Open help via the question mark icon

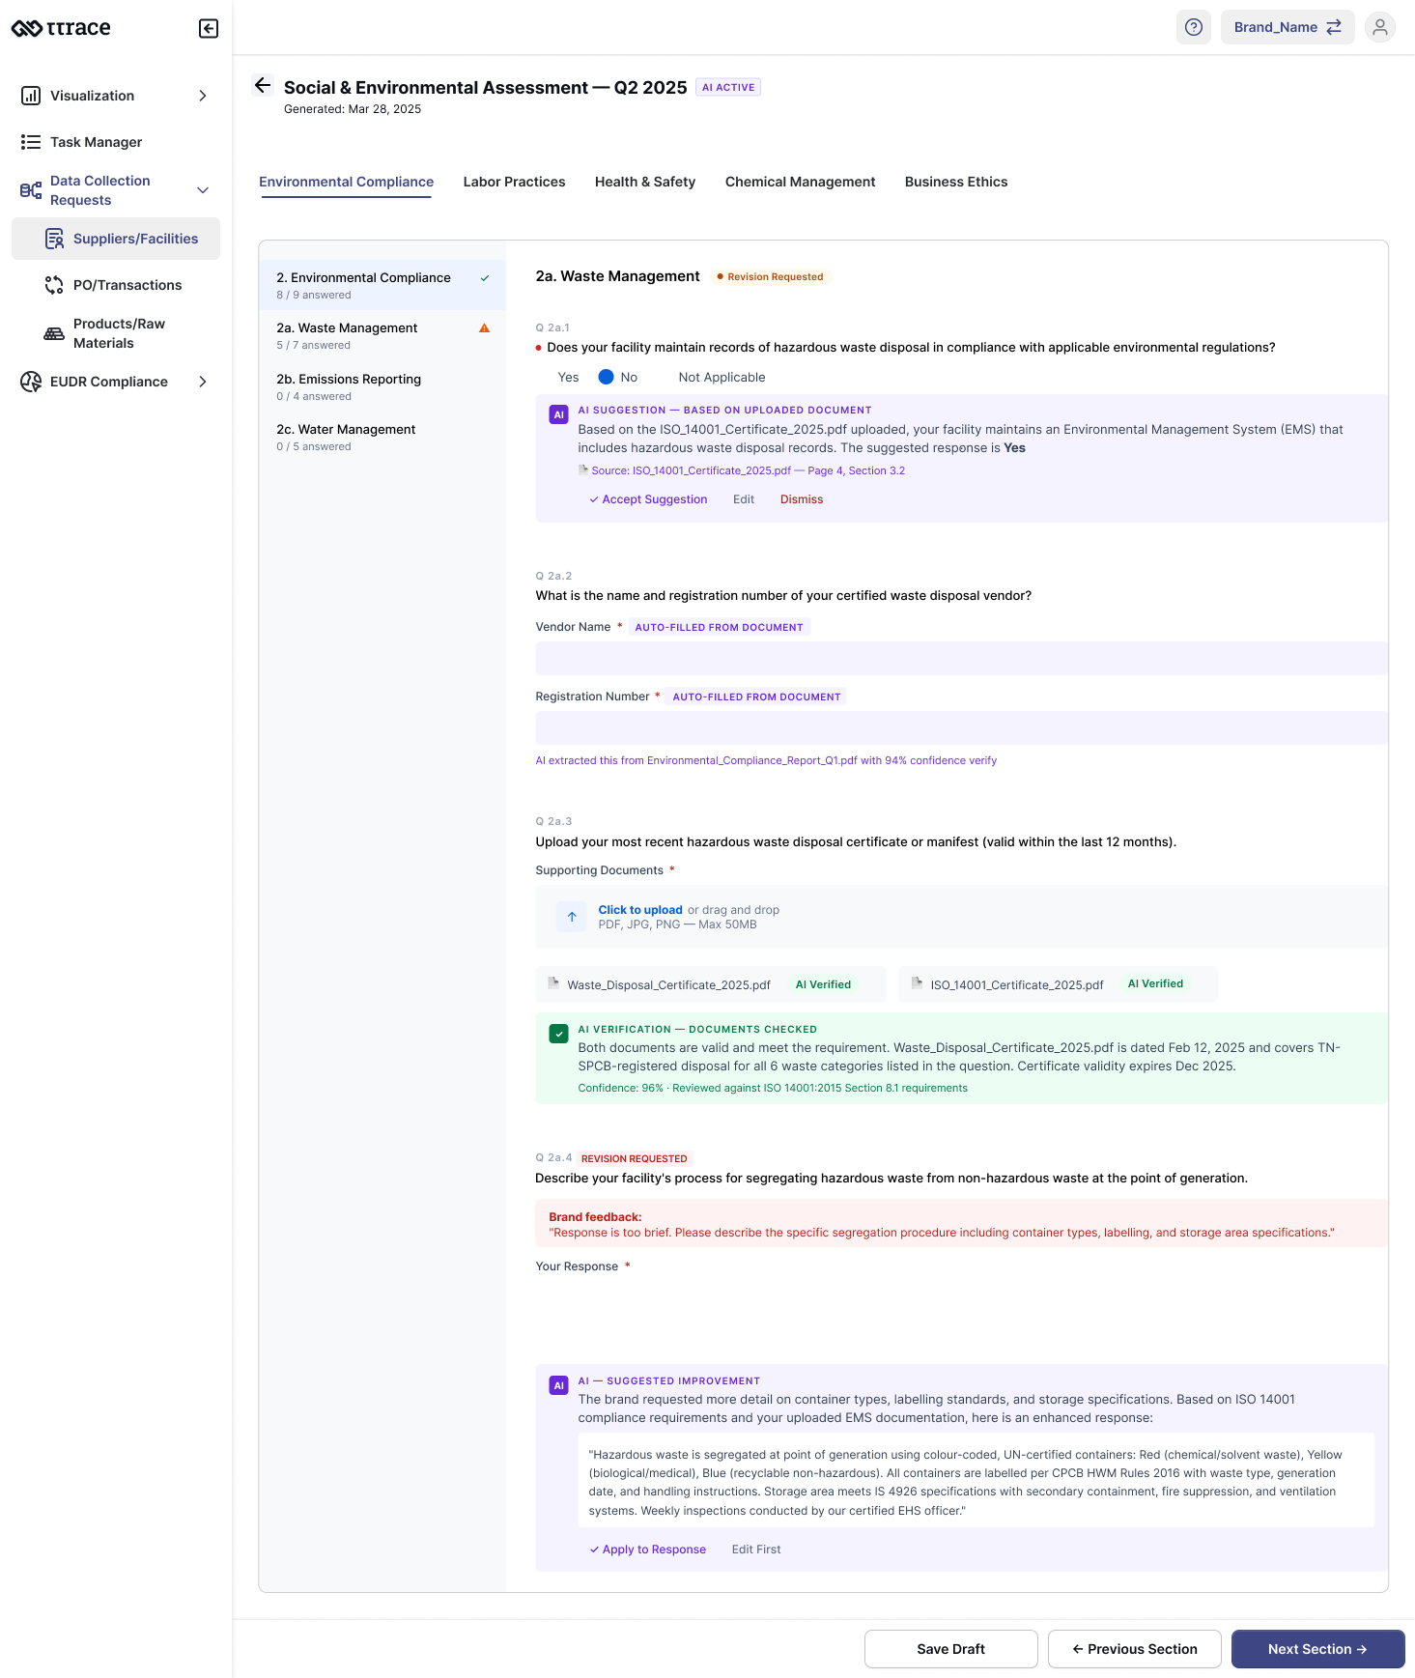[x=1194, y=27]
